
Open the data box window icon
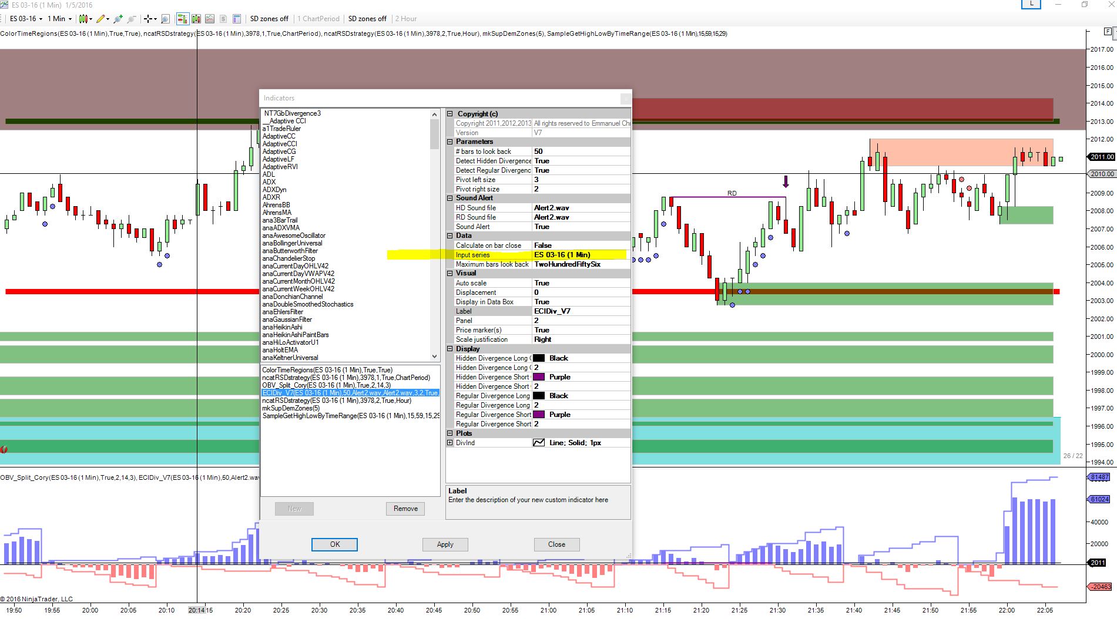click(237, 19)
